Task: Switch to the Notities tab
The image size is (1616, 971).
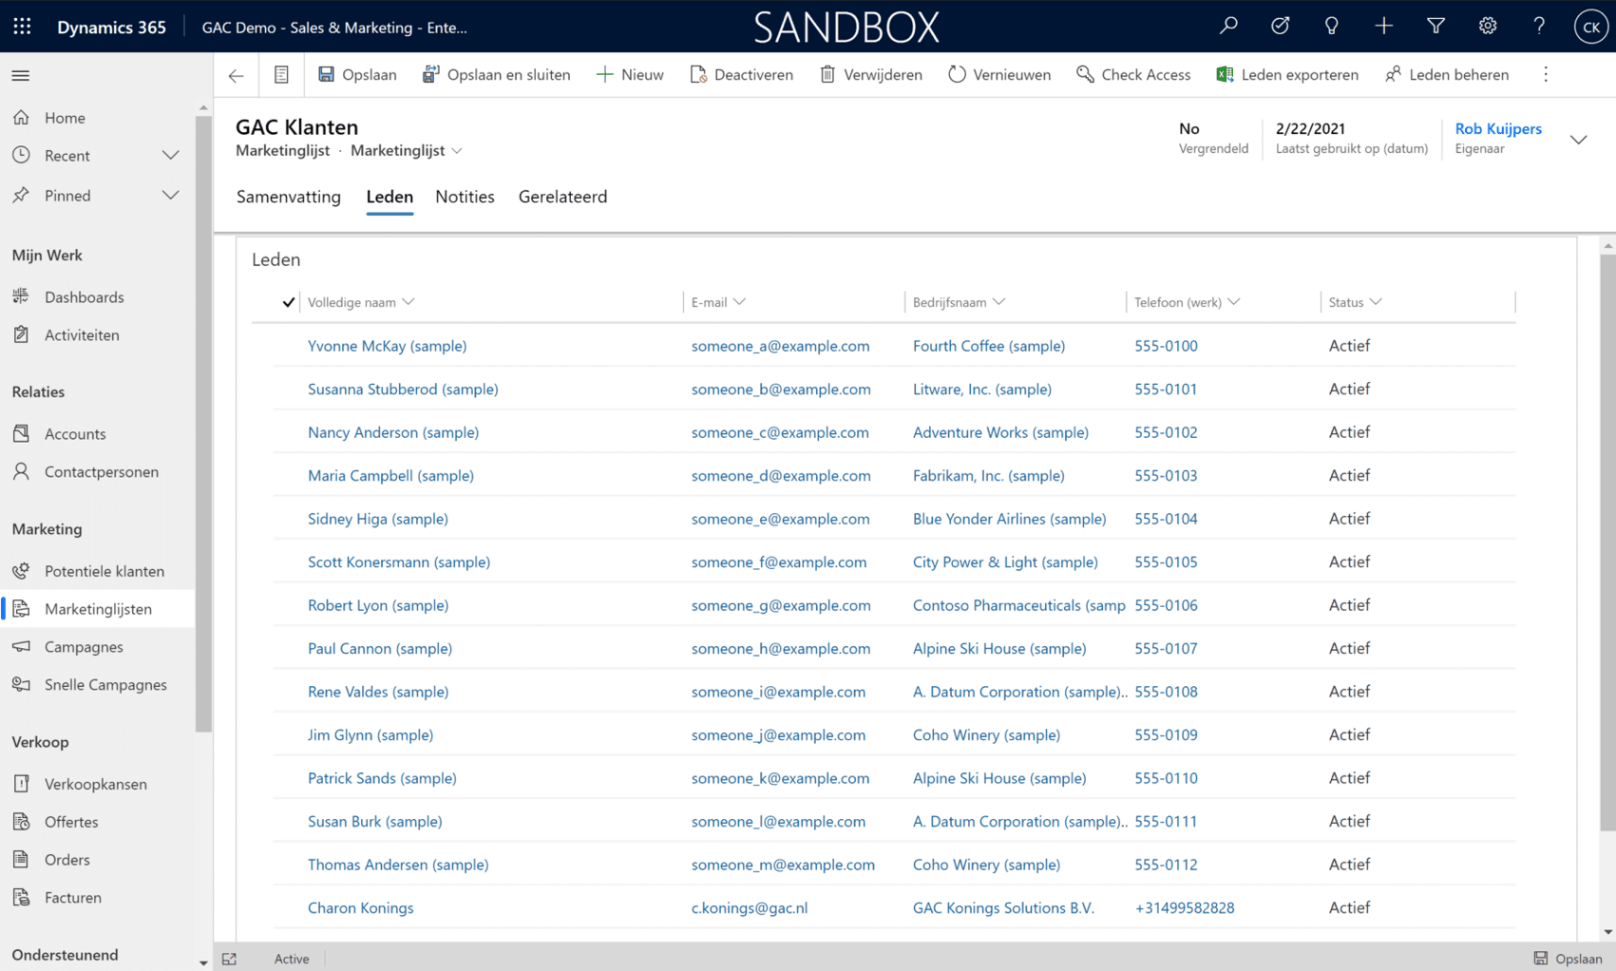Action: point(465,197)
